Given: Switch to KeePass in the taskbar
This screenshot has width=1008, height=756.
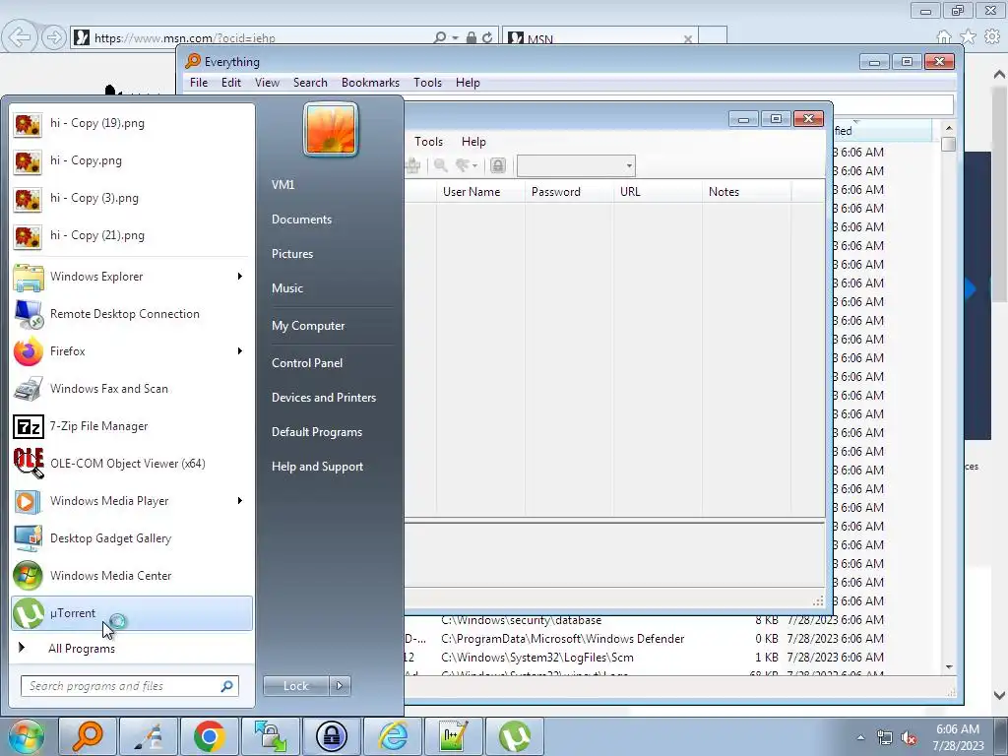Looking at the screenshot, I should pyautogui.click(x=332, y=736).
